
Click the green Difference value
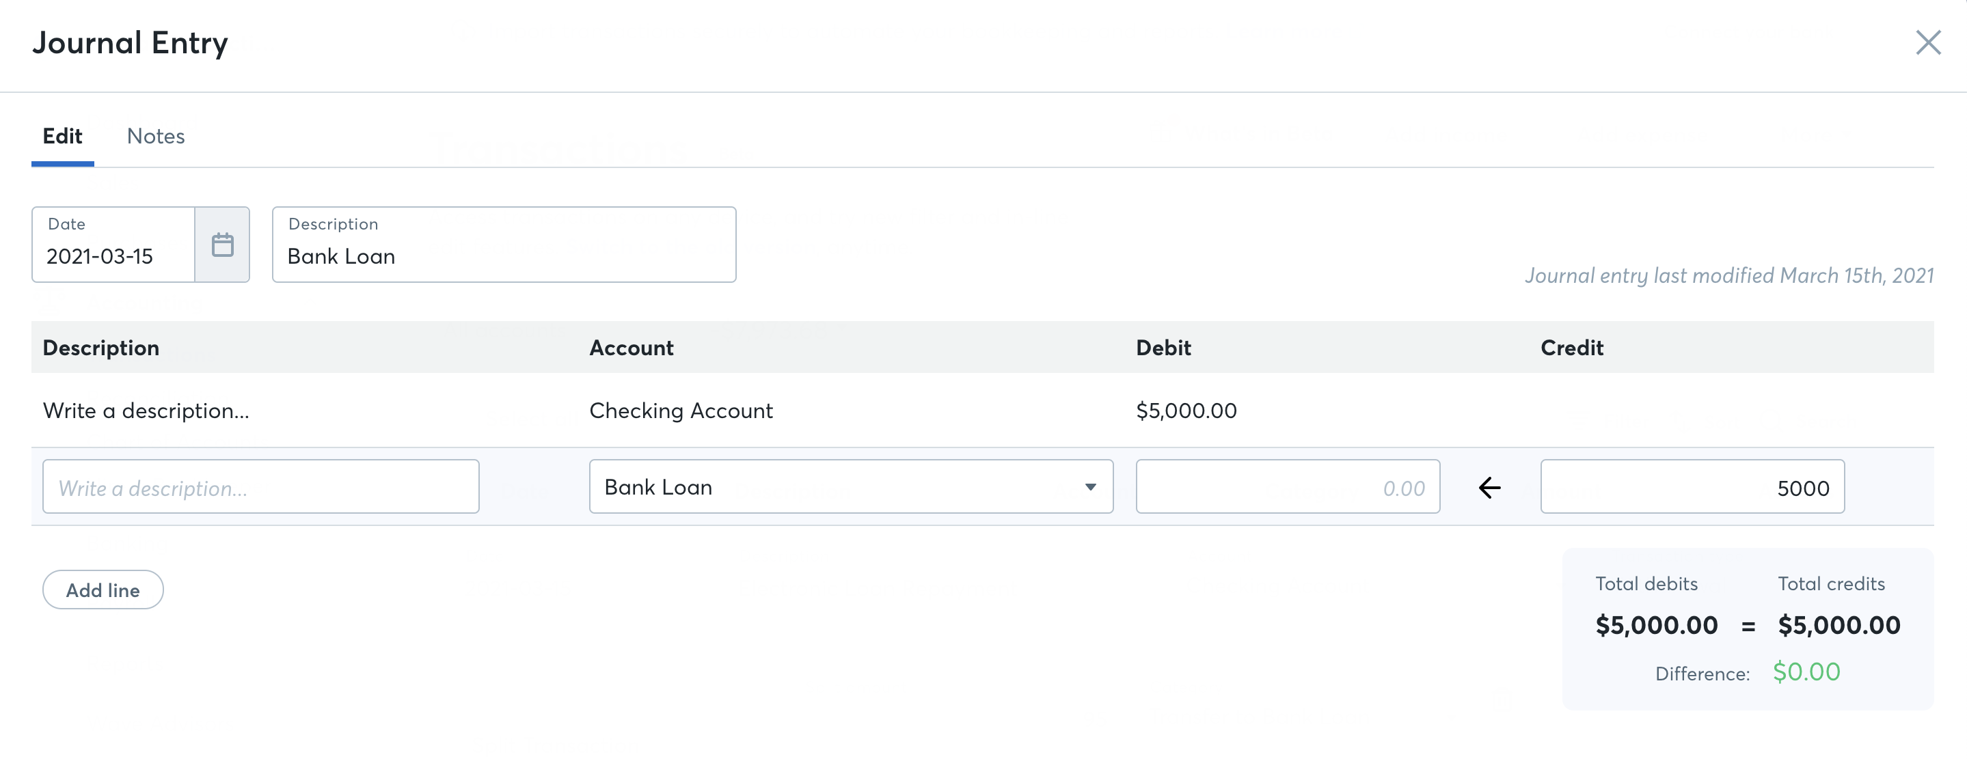[x=1806, y=672]
